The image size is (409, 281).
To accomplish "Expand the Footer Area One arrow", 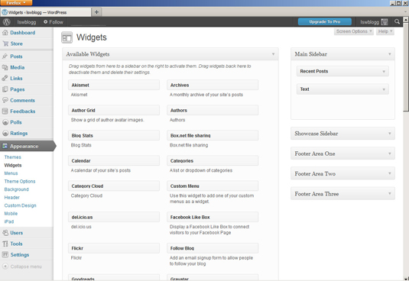I will tap(390, 153).
